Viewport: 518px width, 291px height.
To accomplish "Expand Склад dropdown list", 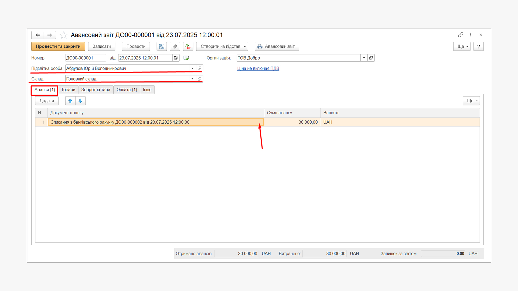I will click(192, 79).
